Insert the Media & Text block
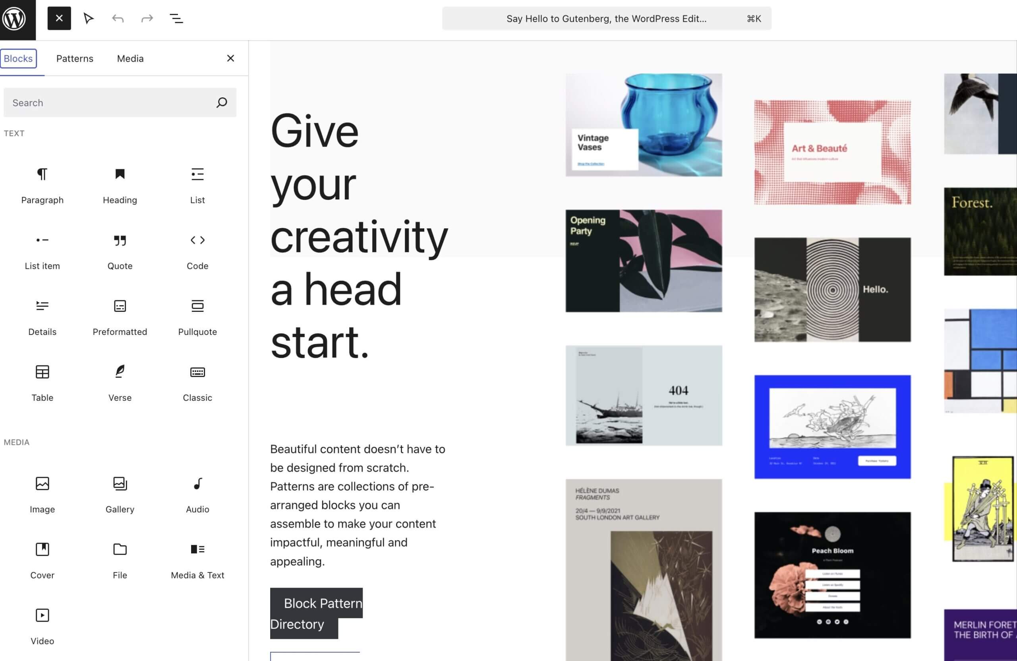 197,560
